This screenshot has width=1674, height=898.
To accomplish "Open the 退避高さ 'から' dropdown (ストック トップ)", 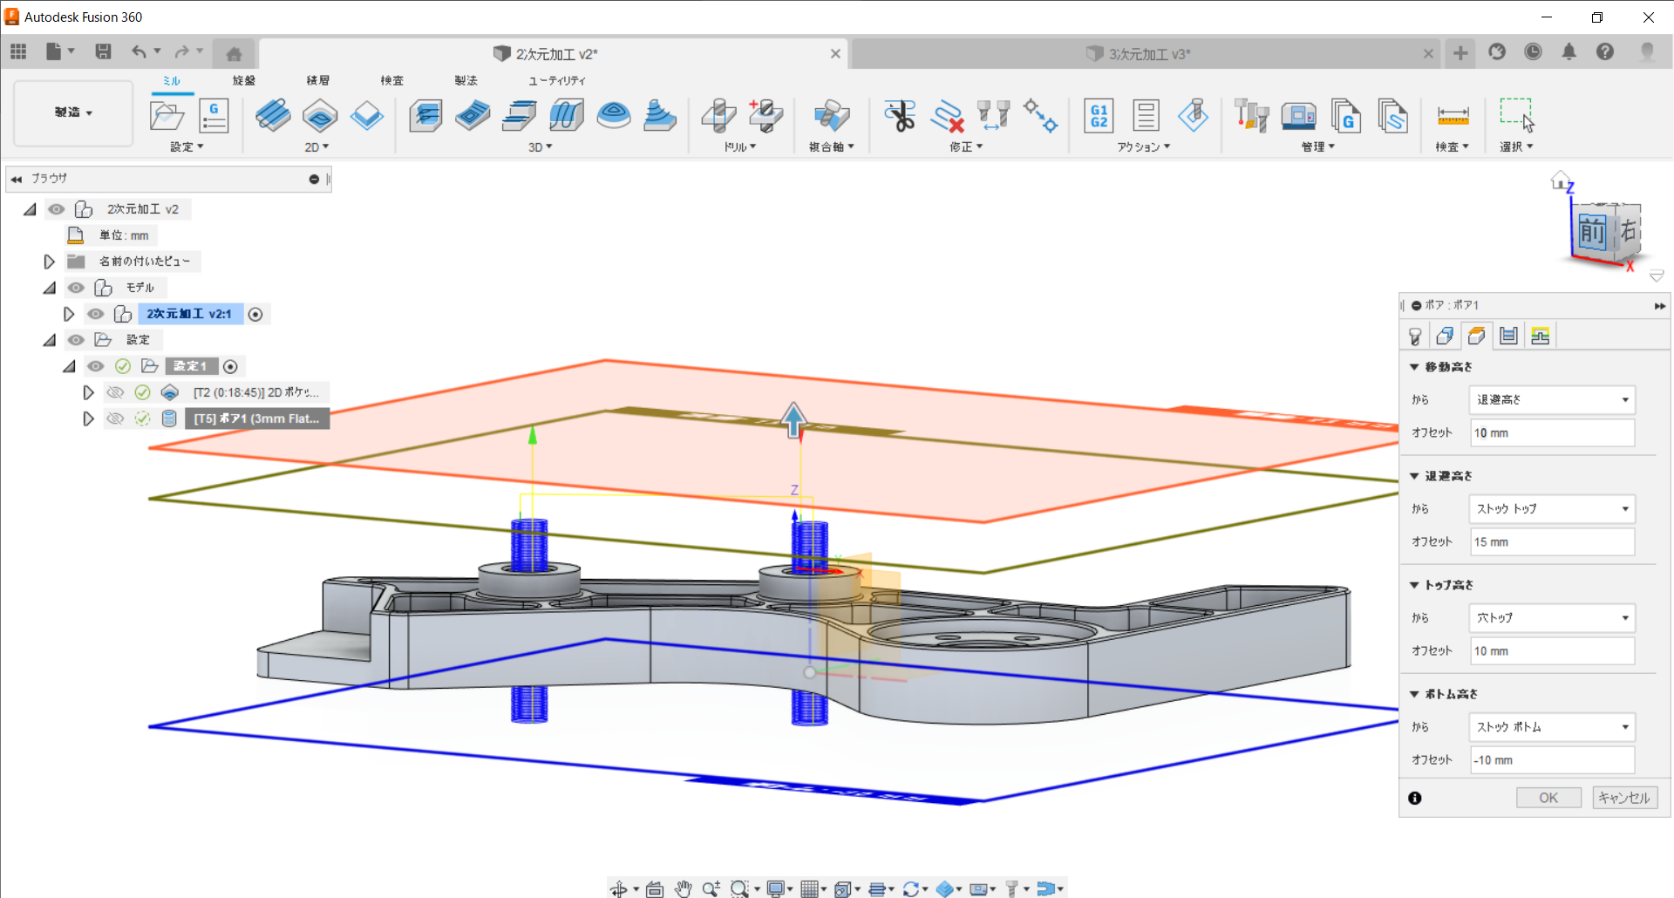I will (1552, 508).
